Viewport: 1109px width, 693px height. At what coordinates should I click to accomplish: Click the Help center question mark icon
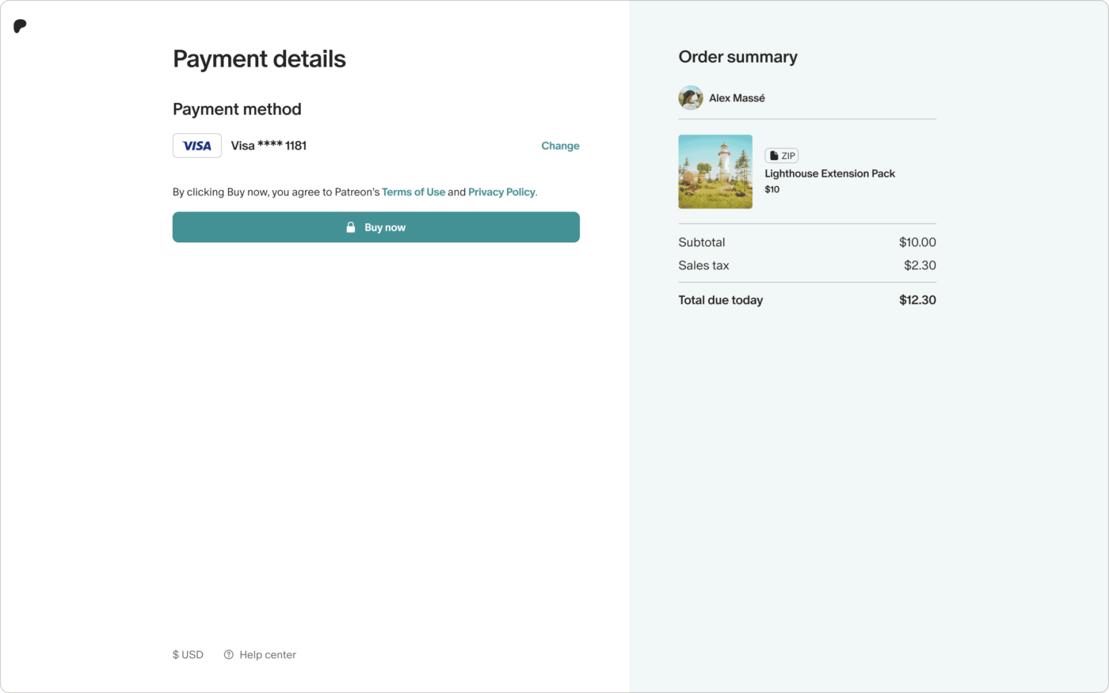(229, 655)
